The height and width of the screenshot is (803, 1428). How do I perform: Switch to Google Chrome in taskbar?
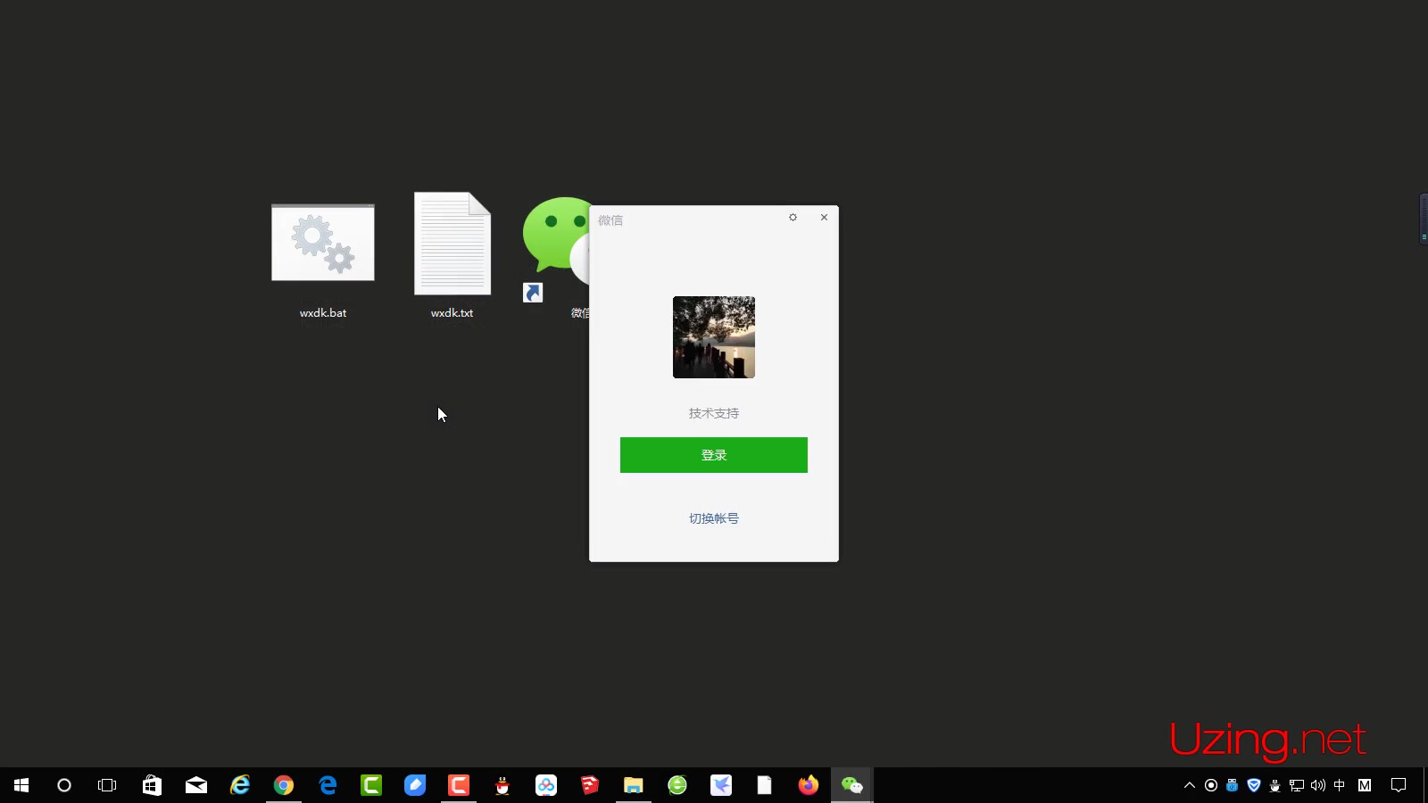(284, 785)
